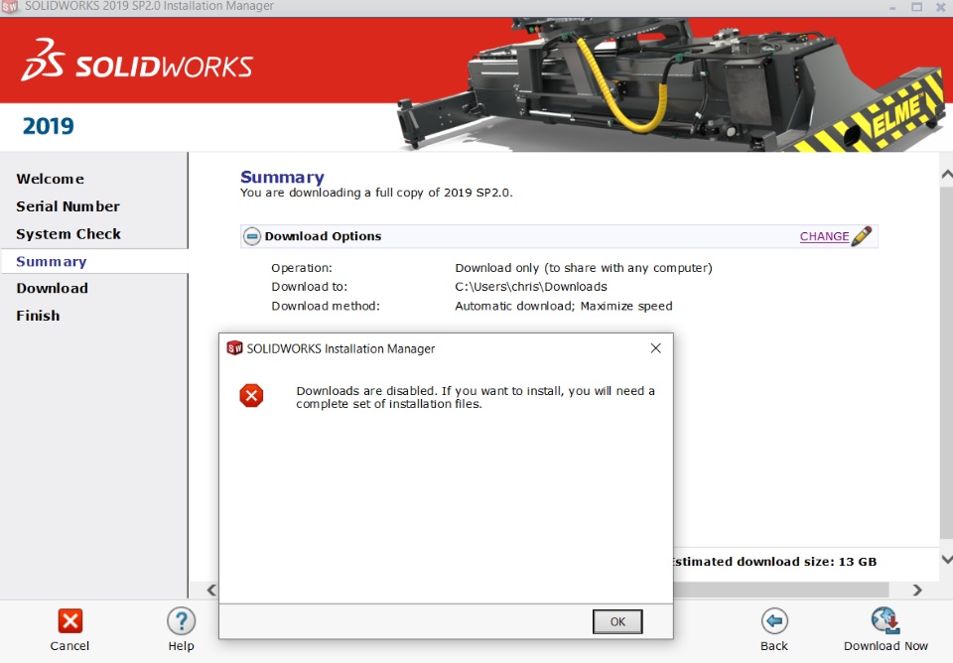Open Help with the question mark icon
This screenshot has height=663, width=953.
click(x=181, y=621)
